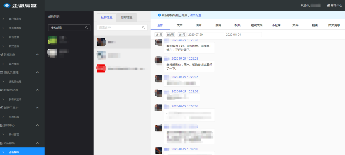Click the paper-plane icon beside 群发消息

2,54
